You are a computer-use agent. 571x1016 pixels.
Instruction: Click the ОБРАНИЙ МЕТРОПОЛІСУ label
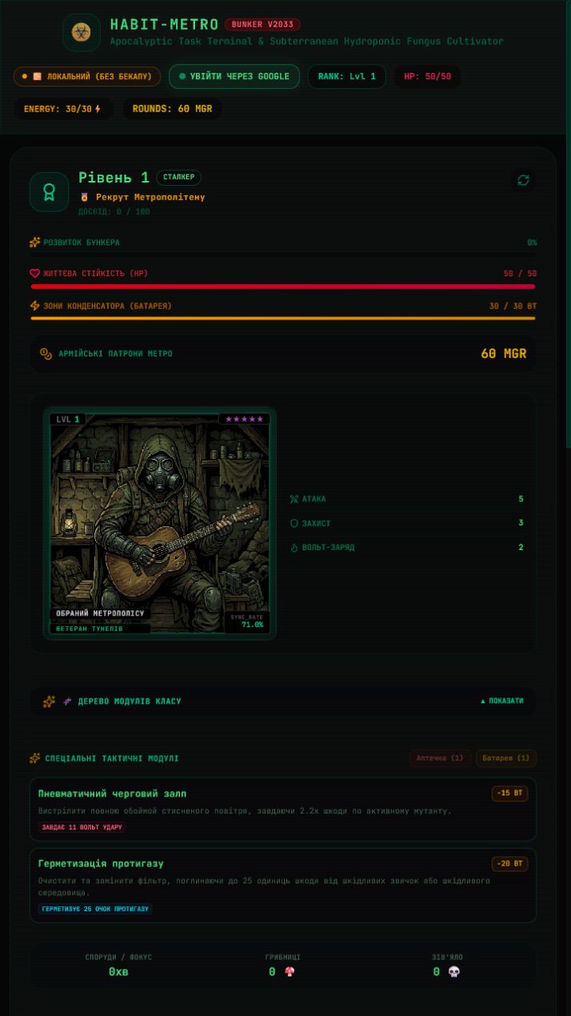coord(100,613)
